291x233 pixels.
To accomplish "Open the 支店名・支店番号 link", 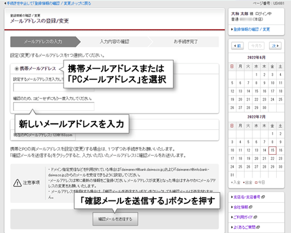I will [x=247, y=197].
